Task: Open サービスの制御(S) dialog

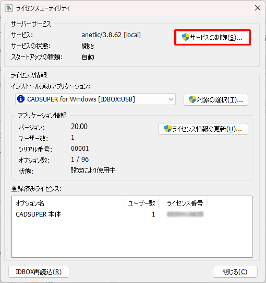Action: click(x=212, y=37)
